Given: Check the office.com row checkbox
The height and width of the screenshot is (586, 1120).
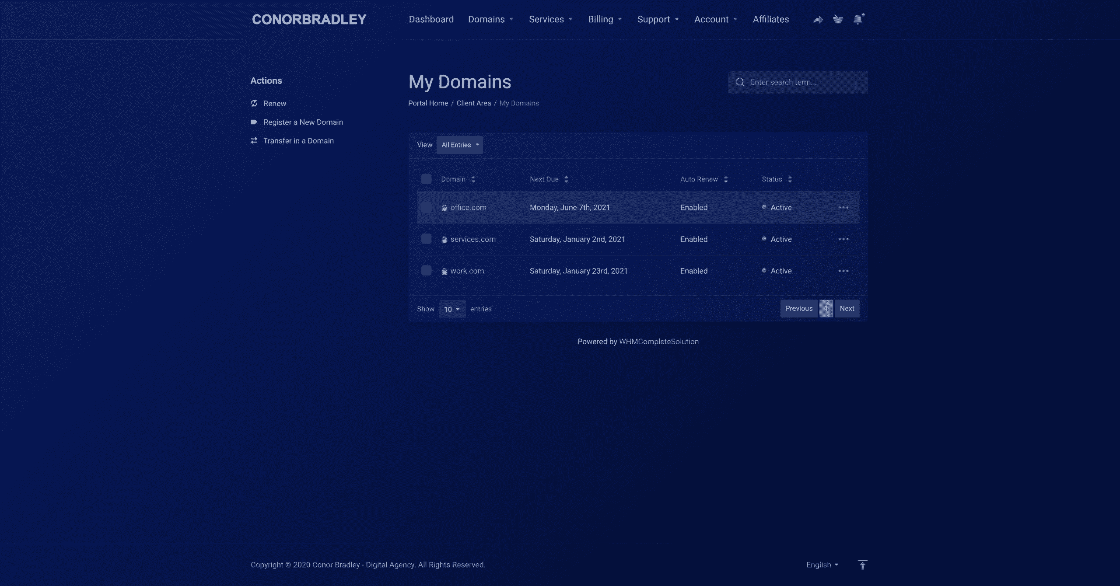Looking at the screenshot, I should tap(426, 207).
